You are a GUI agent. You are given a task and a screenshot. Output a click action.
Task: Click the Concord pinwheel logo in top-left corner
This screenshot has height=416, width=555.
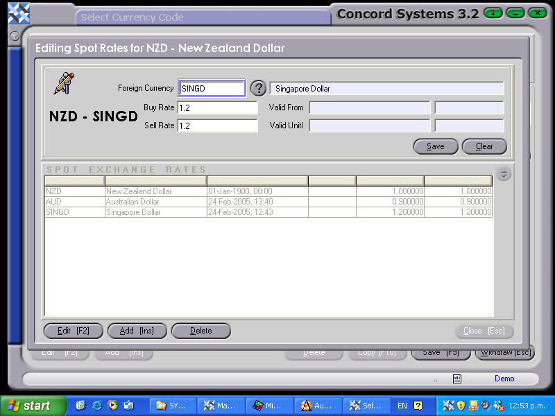17,12
